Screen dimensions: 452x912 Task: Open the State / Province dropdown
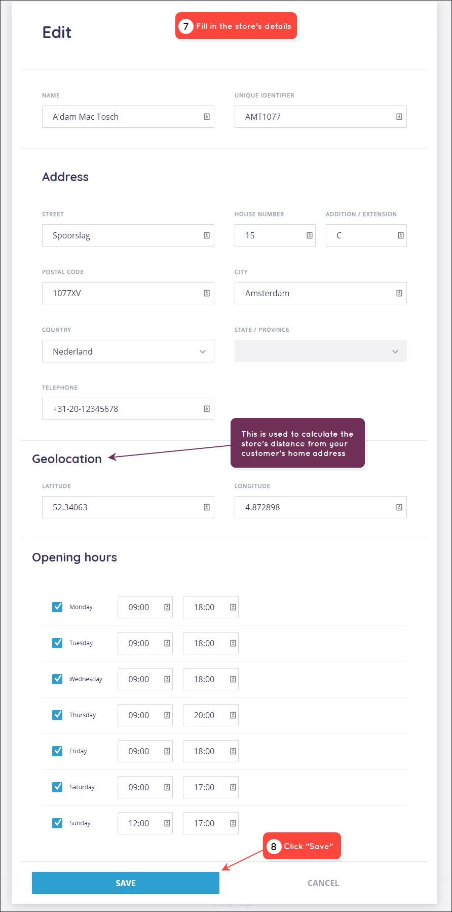click(321, 351)
